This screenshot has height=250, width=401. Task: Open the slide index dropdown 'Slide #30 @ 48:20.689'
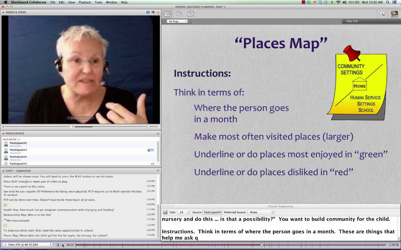click(x=27, y=245)
